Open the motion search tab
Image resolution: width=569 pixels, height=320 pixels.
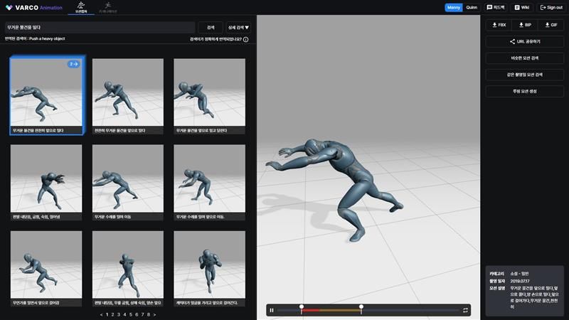pyautogui.click(x=80, y=8)
